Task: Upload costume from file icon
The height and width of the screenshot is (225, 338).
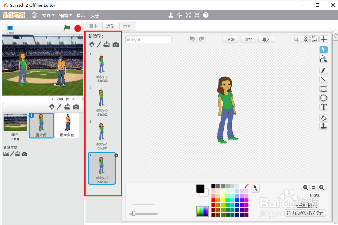Action: [x=106, y=44]
